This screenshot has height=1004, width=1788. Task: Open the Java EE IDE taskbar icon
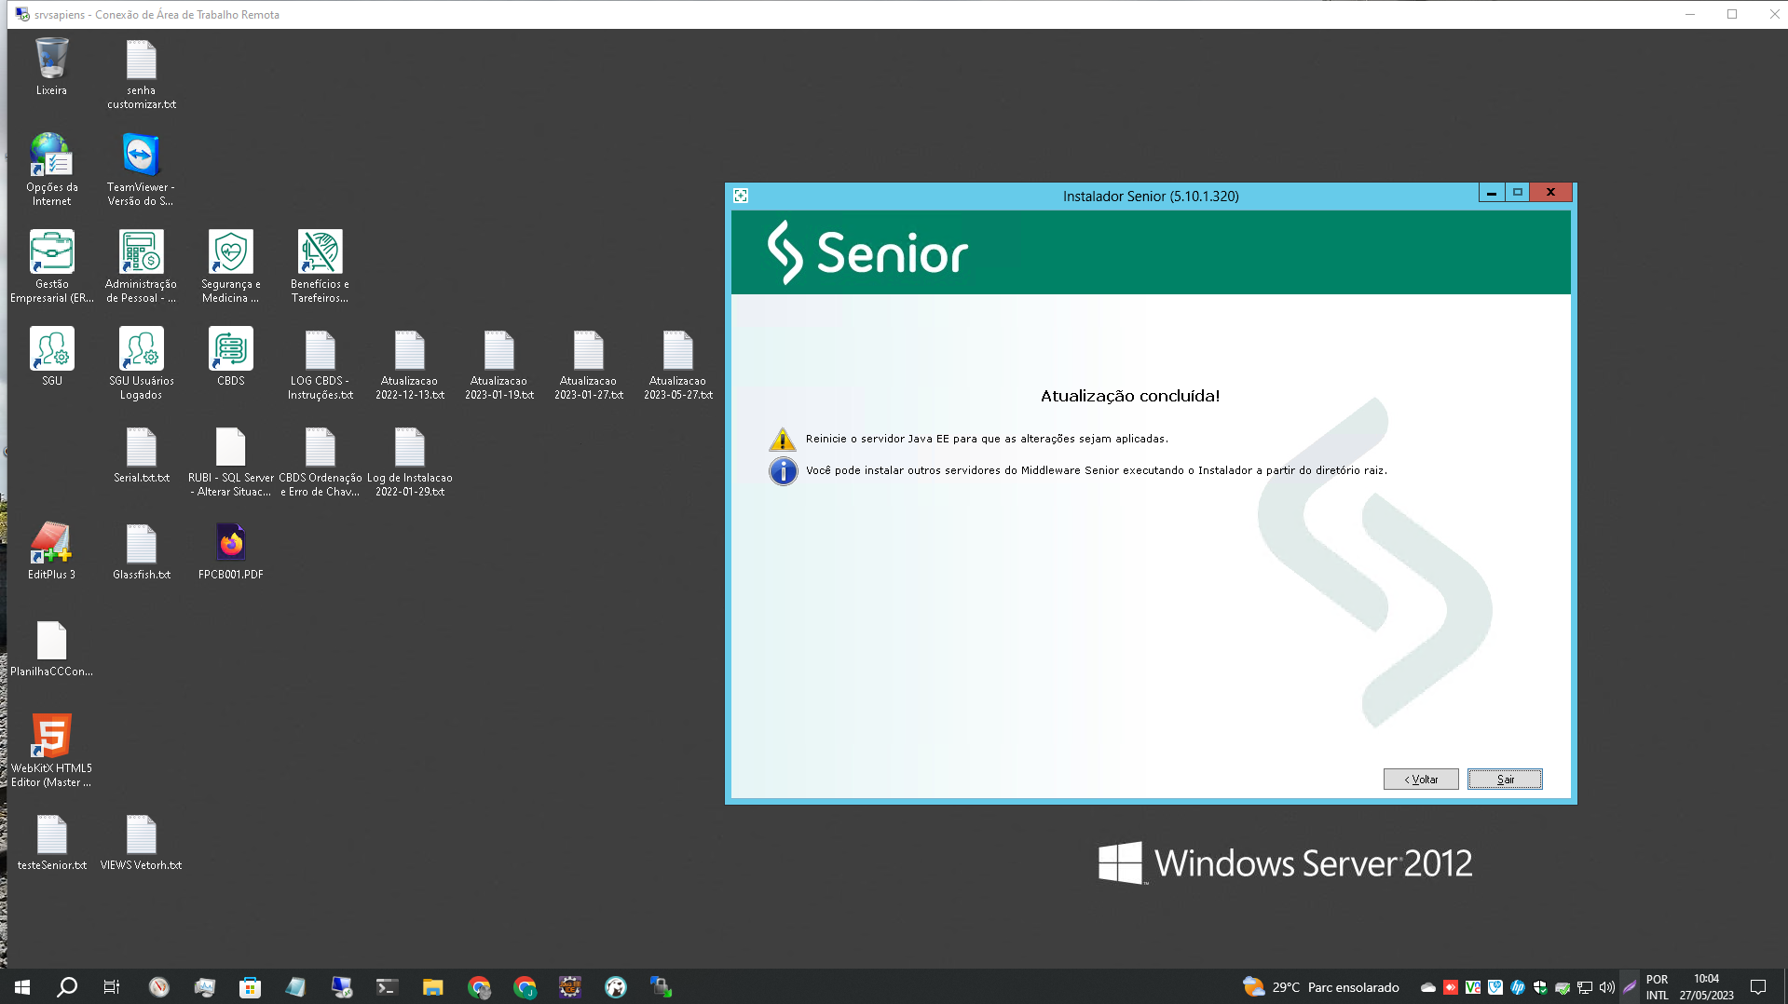569,987
